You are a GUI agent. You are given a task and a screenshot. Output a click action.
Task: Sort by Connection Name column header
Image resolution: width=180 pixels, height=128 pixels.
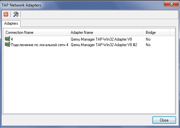(x=36, y=32)
